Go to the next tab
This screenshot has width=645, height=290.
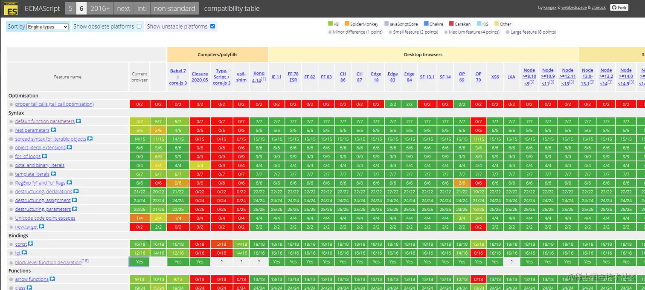click(x=124, y=9)
